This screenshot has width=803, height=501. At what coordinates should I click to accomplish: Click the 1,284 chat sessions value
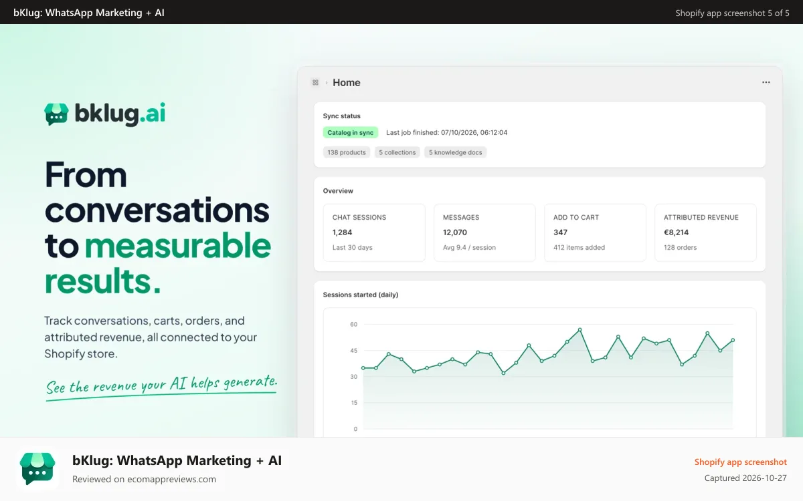coord(342,232)
